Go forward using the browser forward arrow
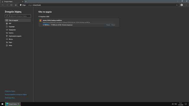The height and width of the screenshot is (106, 189). click(x=7, y=5)
